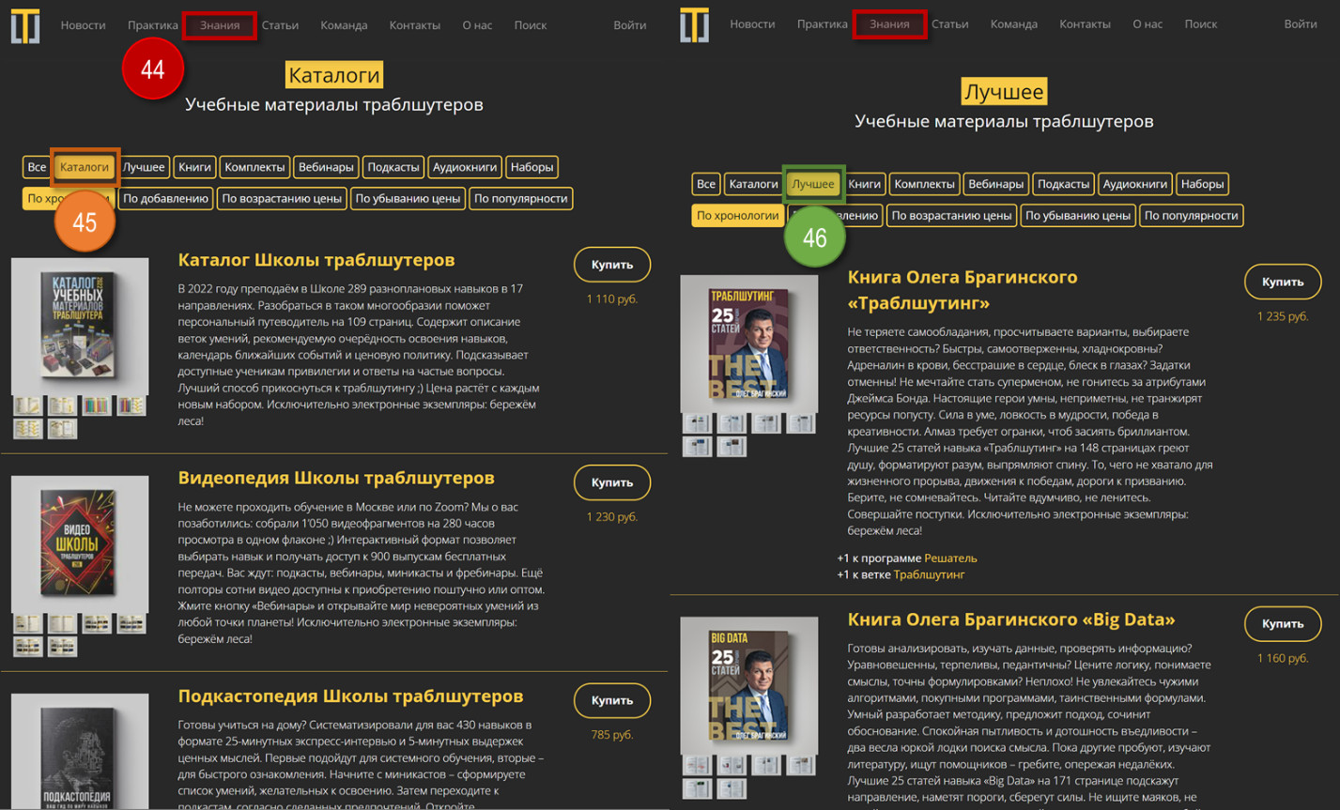Choose the Книги filter on the right page
Viewport: 1340px width, 810px height.
coord(865,184)
